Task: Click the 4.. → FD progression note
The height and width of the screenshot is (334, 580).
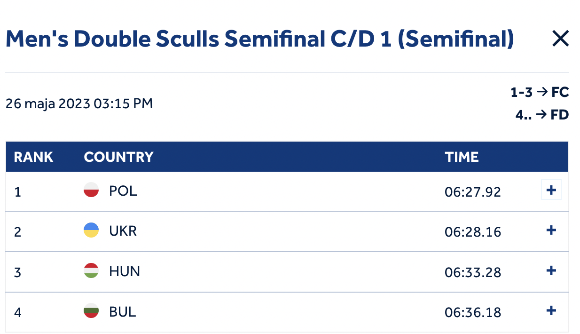Action: [x=542, y=115]
